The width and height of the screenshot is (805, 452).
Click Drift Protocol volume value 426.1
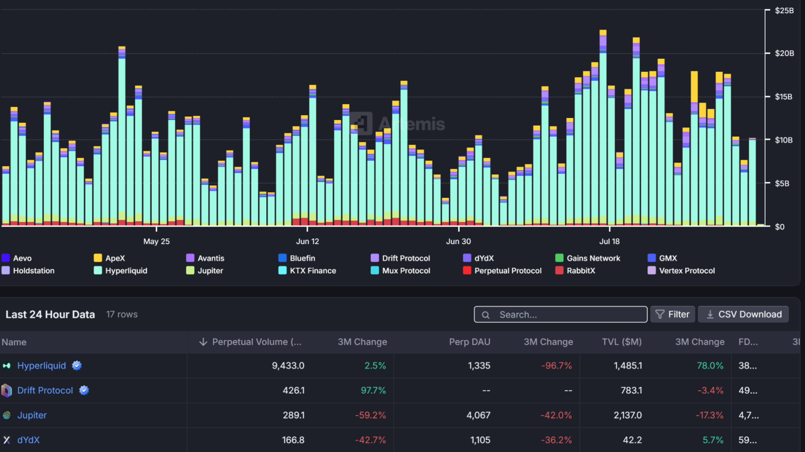[293, 390]
